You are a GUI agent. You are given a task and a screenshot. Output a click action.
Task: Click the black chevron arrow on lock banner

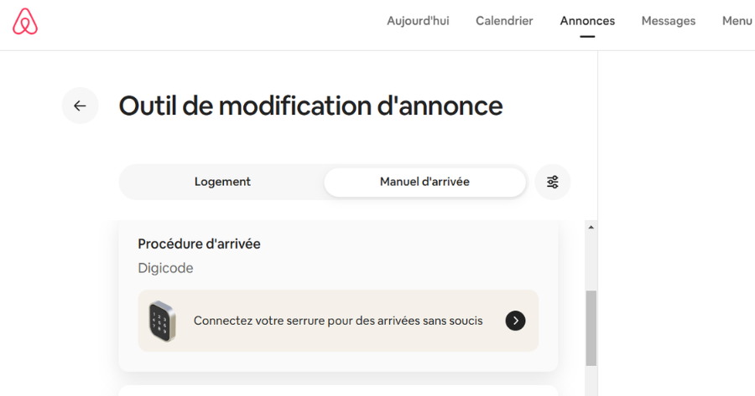click(515, 321)
